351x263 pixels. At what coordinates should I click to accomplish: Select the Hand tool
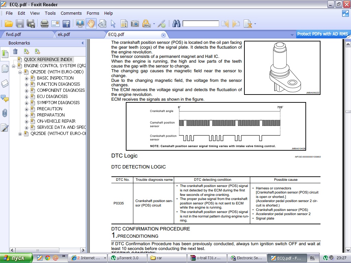[91, 24]
